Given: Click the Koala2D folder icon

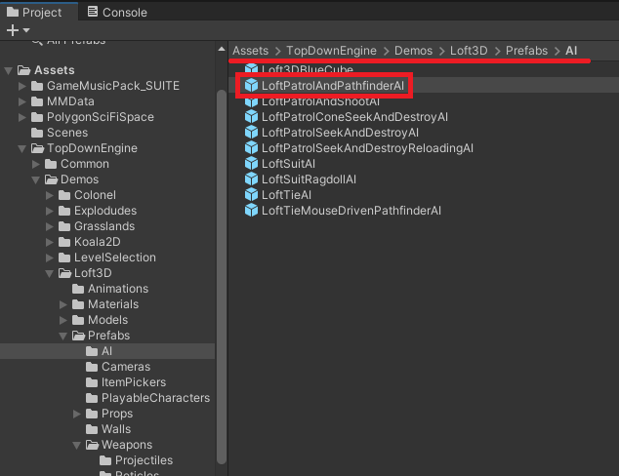Looking at the screenshot, I should (64, 242).
